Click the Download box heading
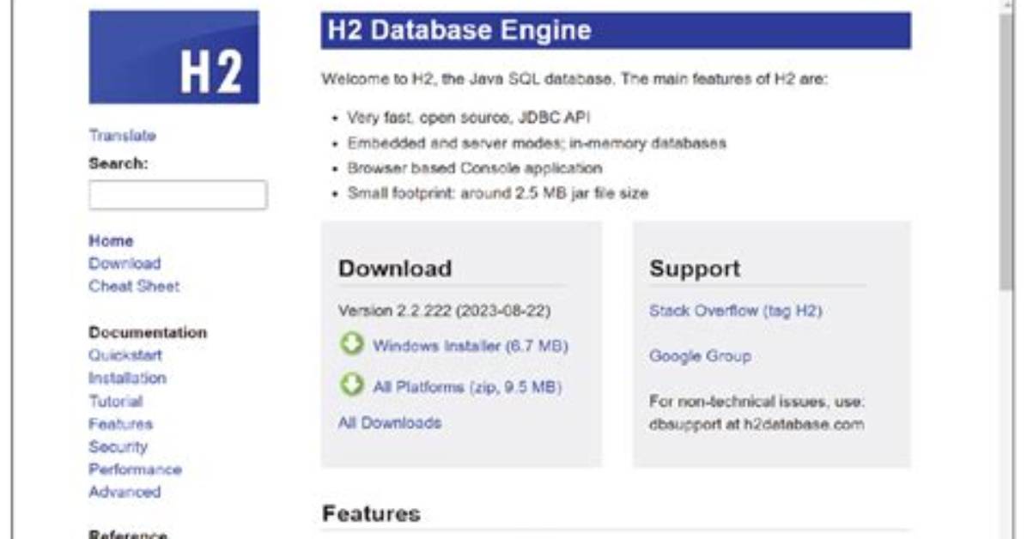This screenshot has width=1027, height=539. click(395, 269)
